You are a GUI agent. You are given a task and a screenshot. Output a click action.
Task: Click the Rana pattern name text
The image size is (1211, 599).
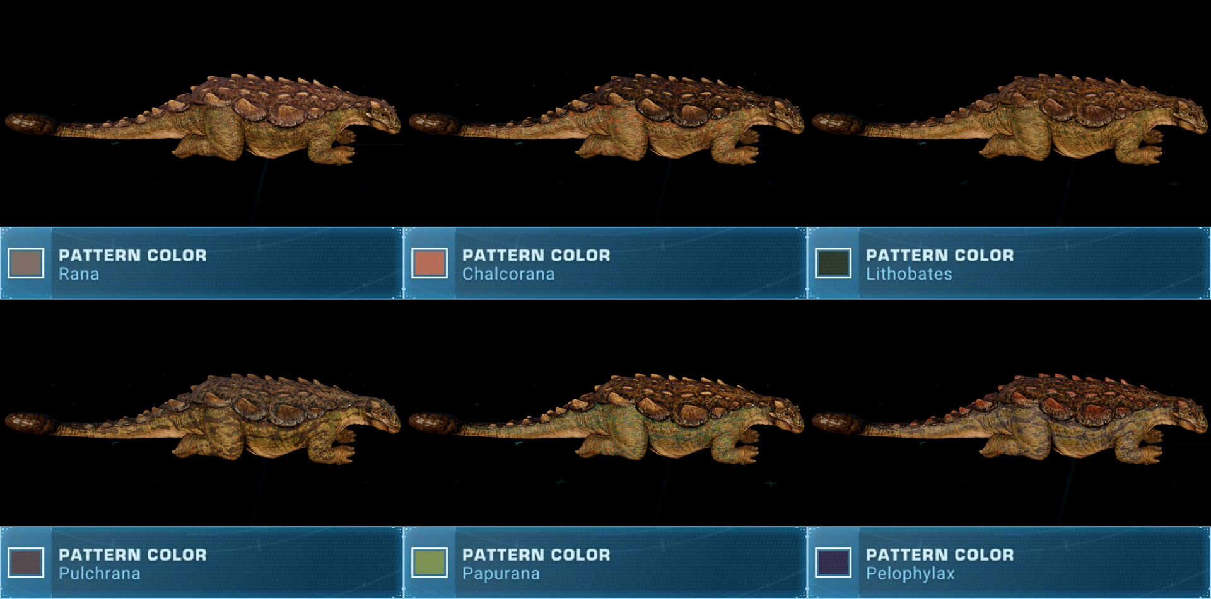(79, 274)
